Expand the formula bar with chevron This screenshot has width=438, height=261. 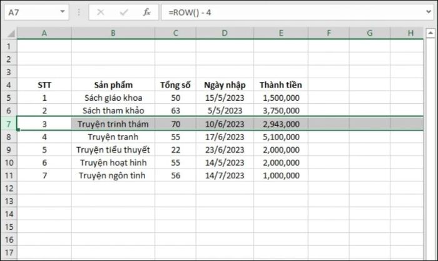coord(429,12)
